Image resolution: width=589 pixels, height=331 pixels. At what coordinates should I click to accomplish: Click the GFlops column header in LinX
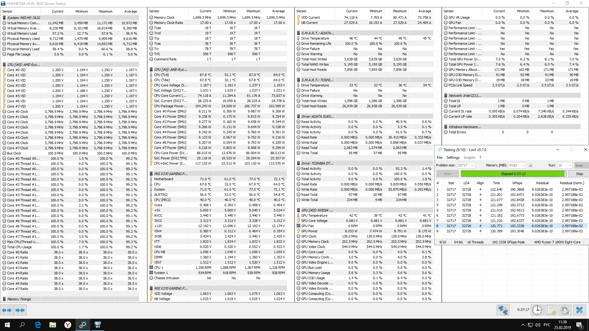pos(517,183)
